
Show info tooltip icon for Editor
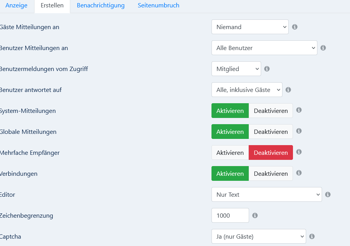click(327, 194)
